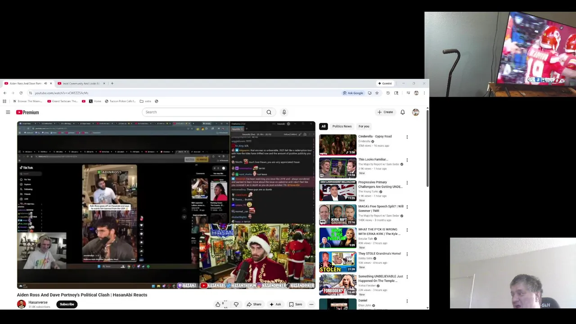Image resolution: width=576 pixels, height=324 pixels.
Task: Open the Hasanverse channel avatar
Action: tap(21, 304)
